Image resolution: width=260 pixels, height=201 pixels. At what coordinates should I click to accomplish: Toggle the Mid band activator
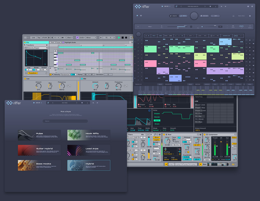coord(82,79)
